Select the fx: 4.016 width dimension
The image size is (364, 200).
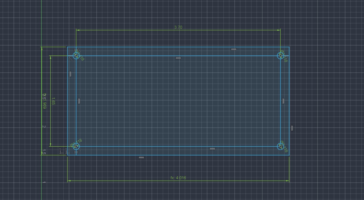(178, 178)
